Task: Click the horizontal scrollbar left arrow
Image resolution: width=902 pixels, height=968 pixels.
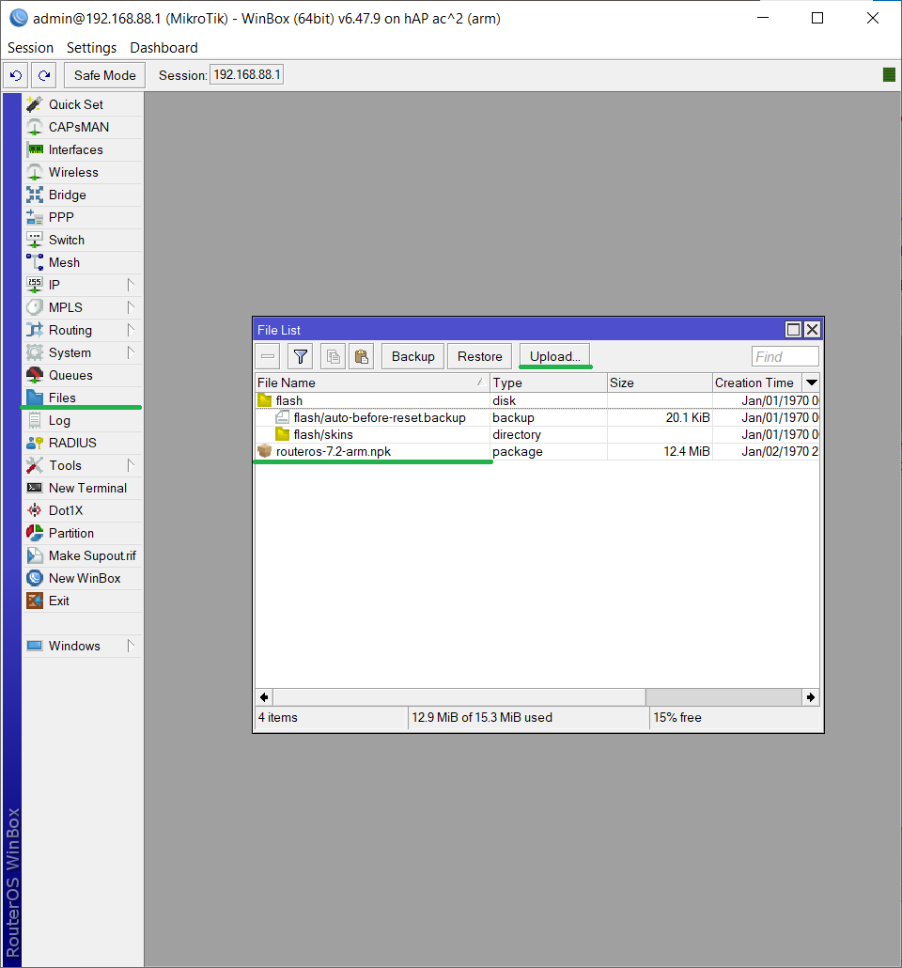Action: click(x=264, y=697)
